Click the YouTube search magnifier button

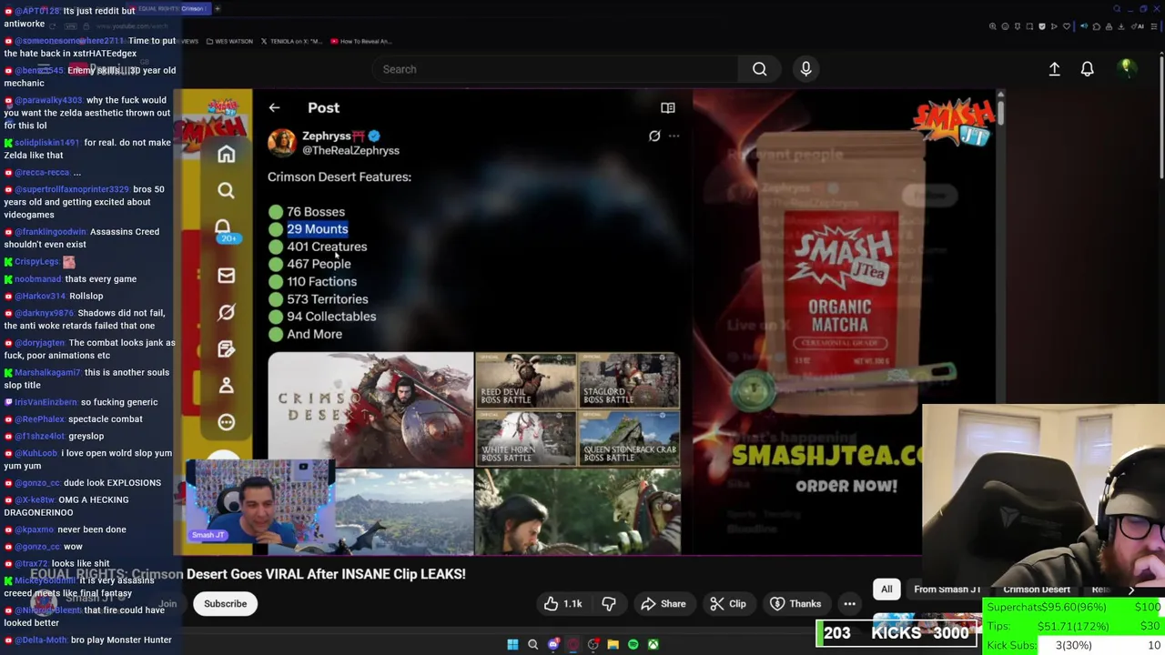point(759,69)
